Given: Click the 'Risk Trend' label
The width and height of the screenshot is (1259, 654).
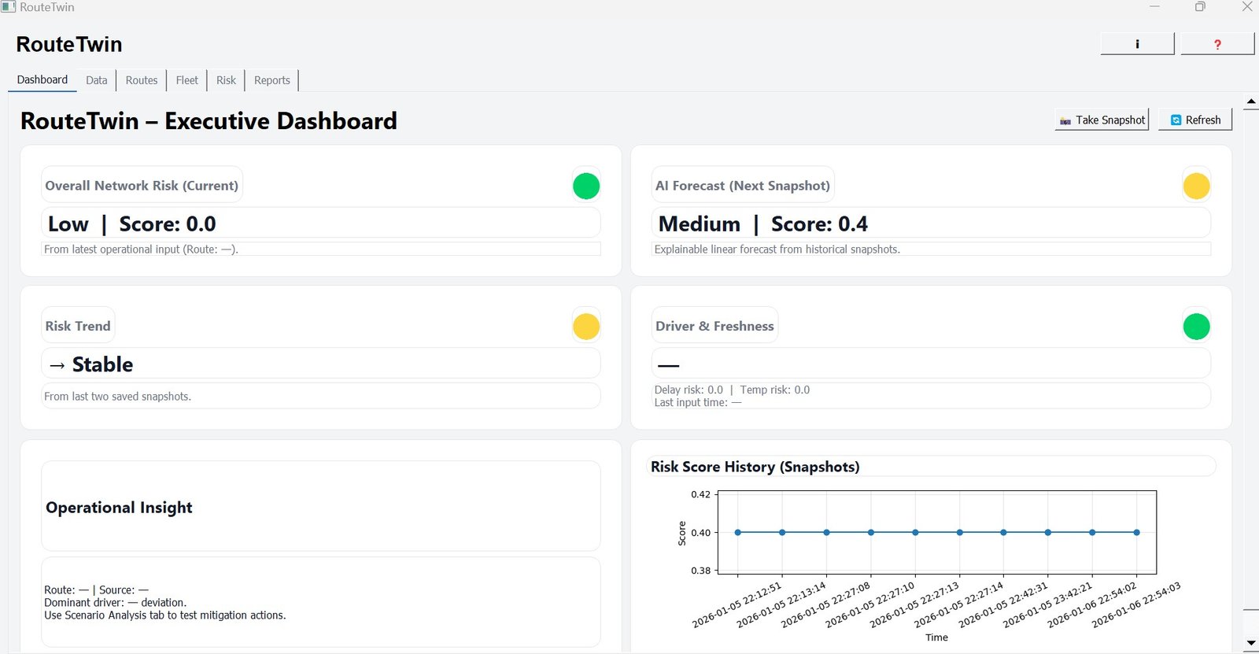Looking at the screenshot, I should click(x=78, y=326).
